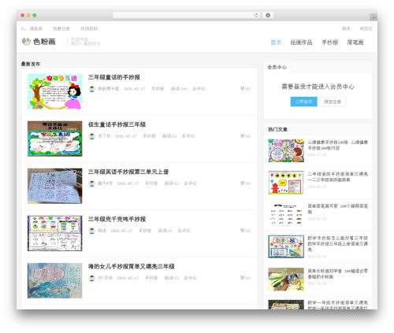Go to the 首页 navigation tab
Screen dimensions: 394x333
tap(276, 43)
